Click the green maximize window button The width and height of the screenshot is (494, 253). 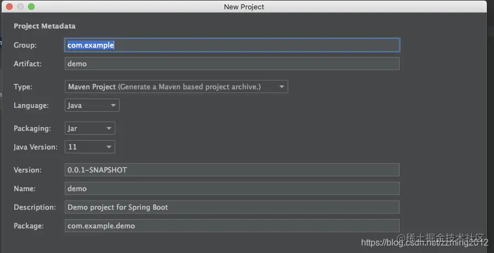point(31,7)
